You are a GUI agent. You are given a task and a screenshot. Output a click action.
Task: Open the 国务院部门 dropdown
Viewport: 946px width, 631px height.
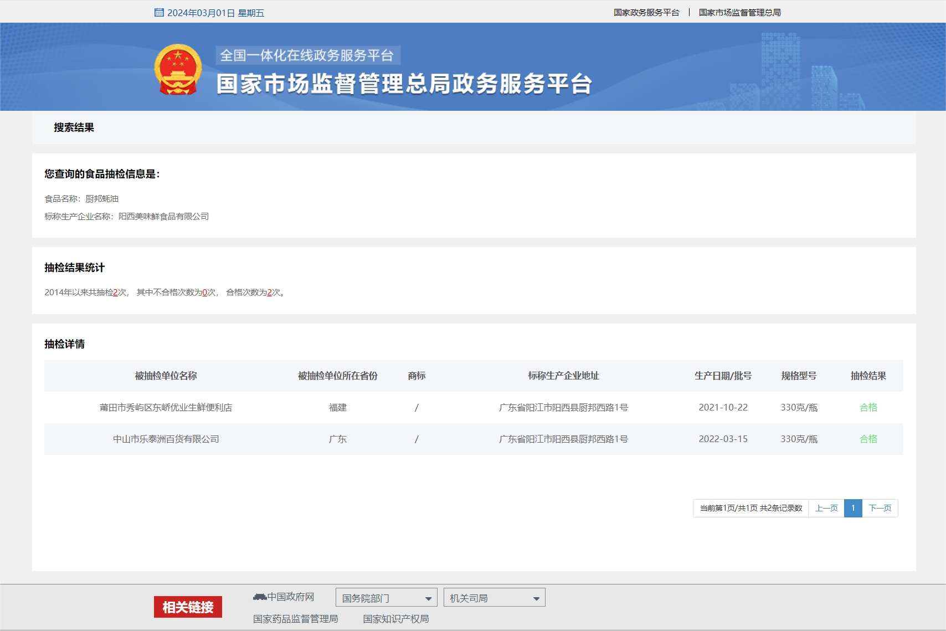pyautogui.click(x=386, y=597)
